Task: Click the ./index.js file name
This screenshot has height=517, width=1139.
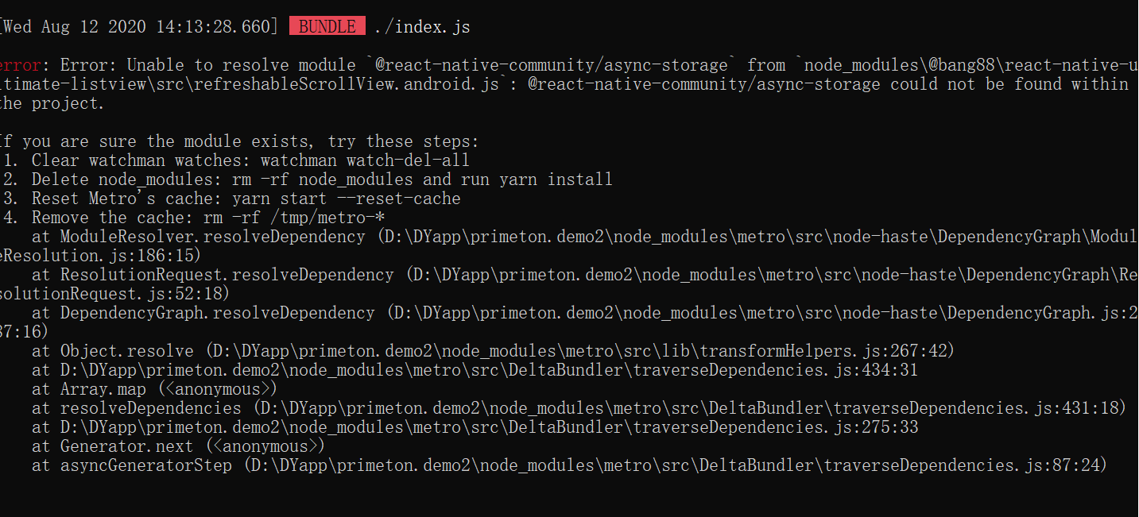Action: 422,27
